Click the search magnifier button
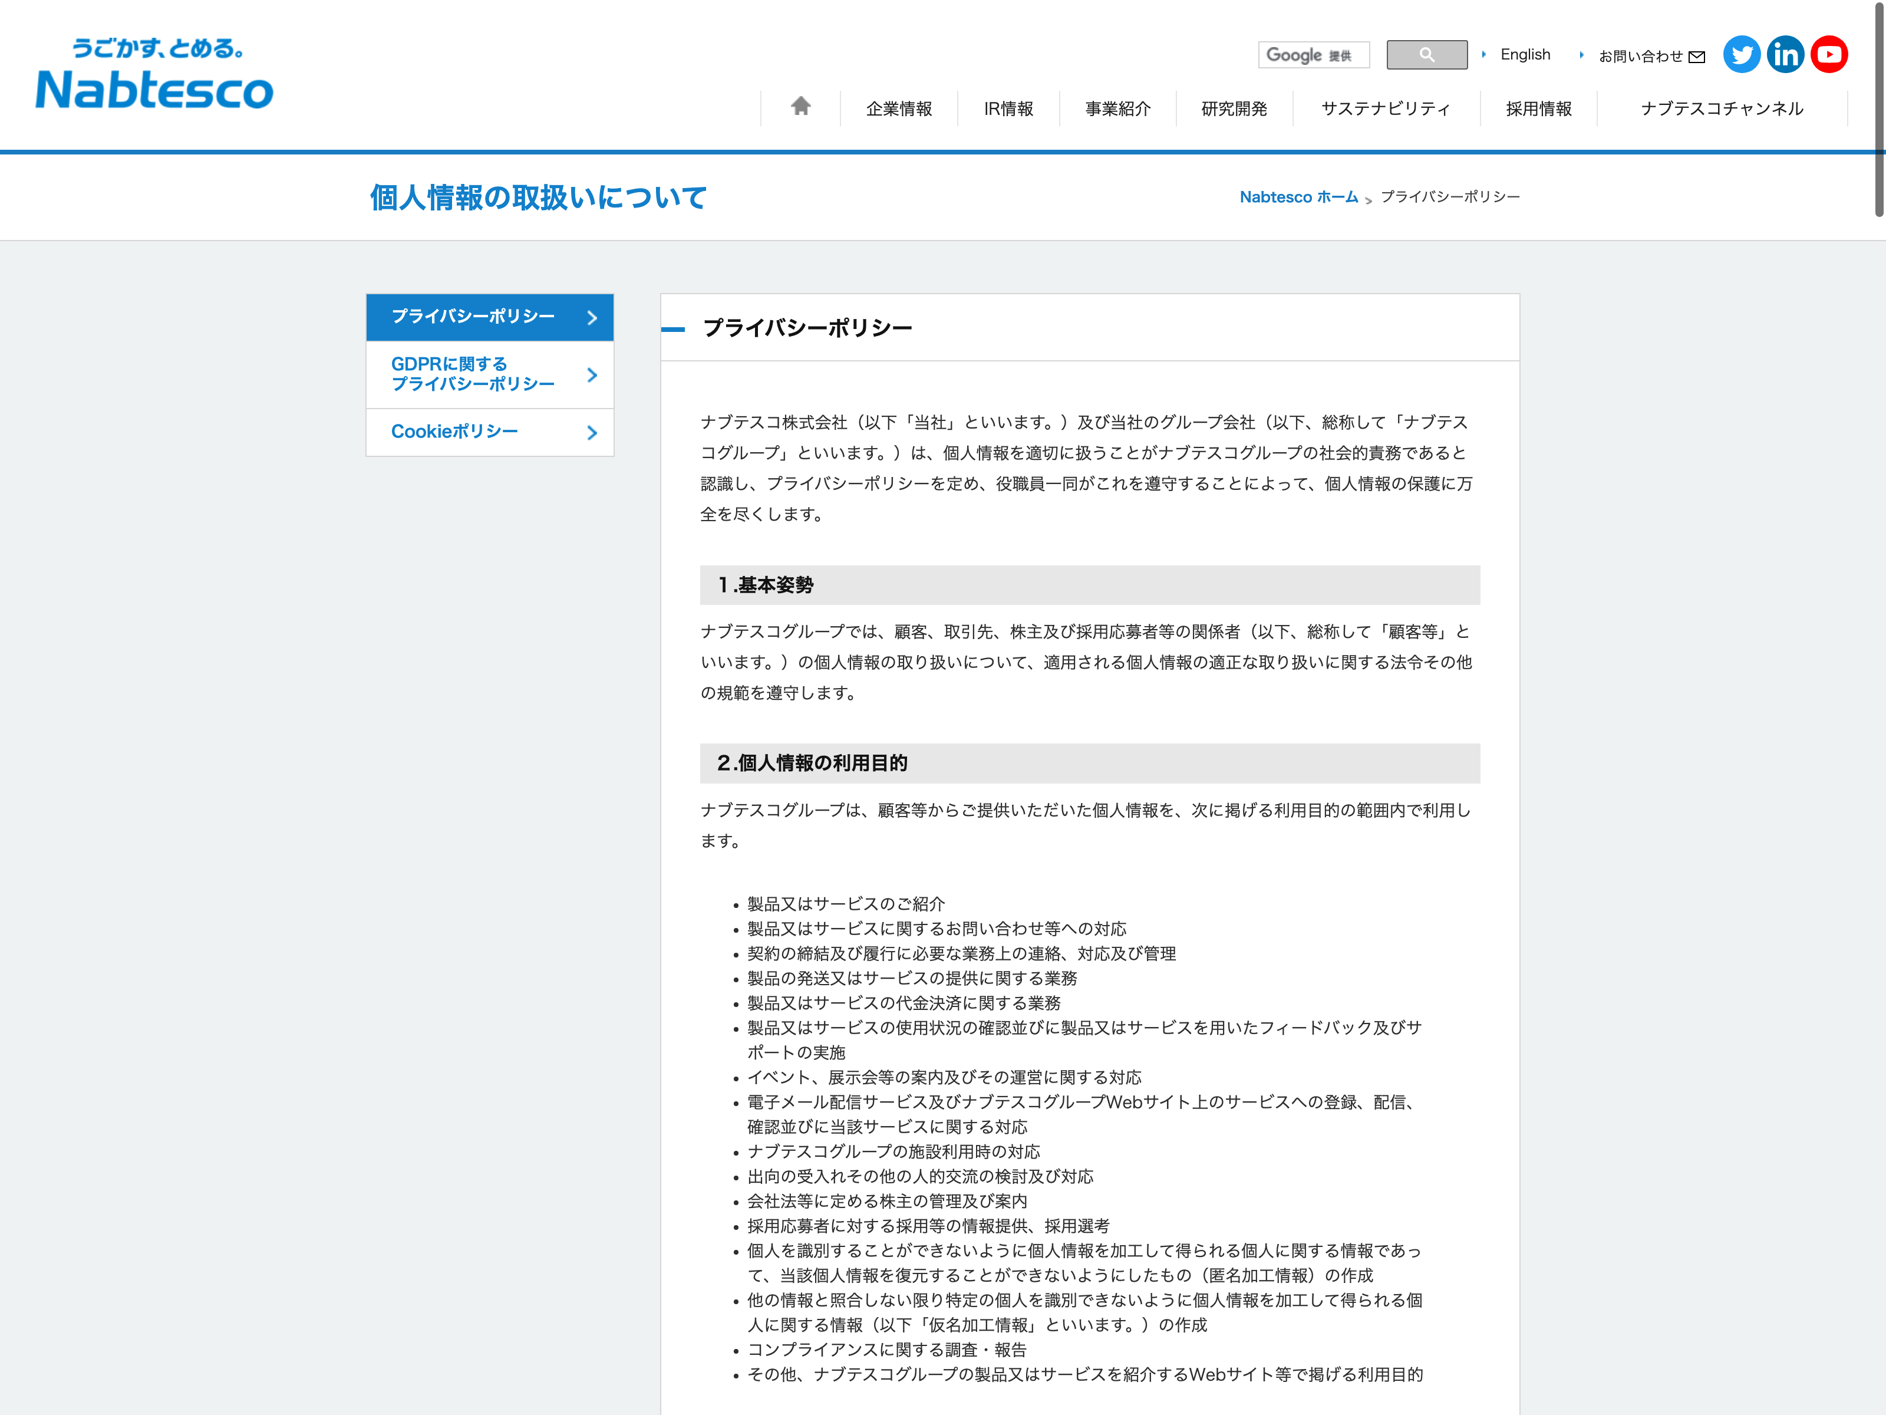The image size is (1886, 1415). 1426,55
